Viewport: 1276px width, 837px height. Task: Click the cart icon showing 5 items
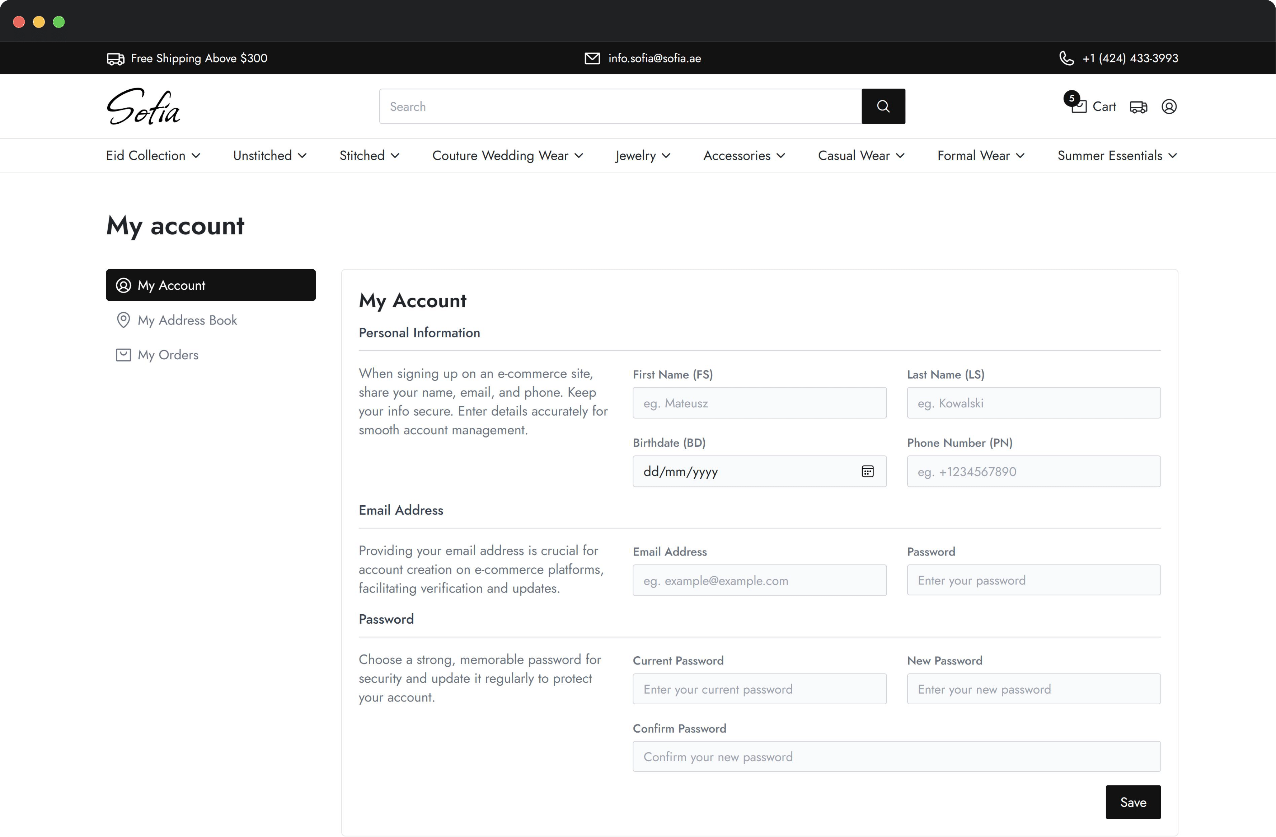pyautogui.click(x=1079, y=107)
